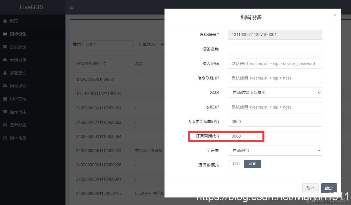
Task: Click the list icon beside 操作日志
Action: point(5,112)
